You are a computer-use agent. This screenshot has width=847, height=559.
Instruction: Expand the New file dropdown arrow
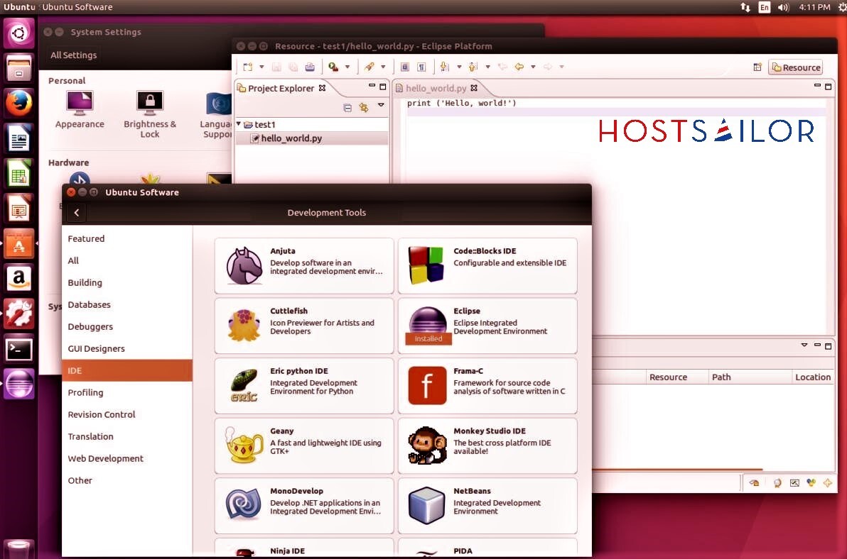click(x=261, y=67)
